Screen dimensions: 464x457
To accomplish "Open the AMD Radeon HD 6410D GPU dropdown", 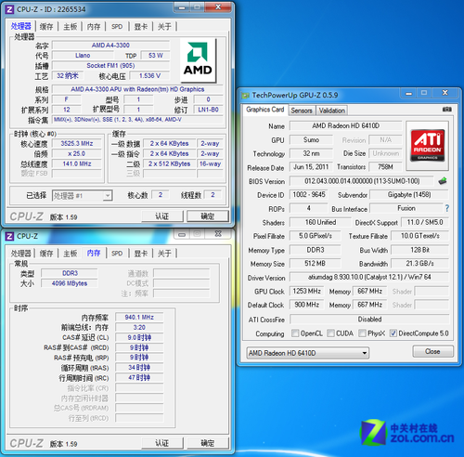I will click(308, 353).
